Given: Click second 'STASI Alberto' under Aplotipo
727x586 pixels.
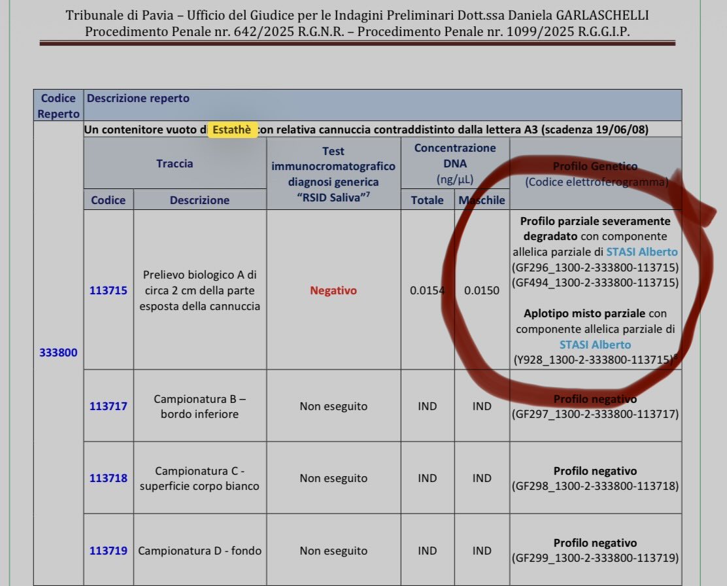Looking at the screenshot, I should 596,345.
